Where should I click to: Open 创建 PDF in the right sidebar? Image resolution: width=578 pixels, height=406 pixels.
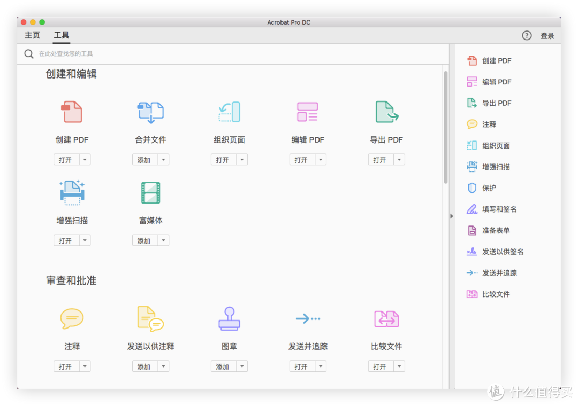(489, 61)
